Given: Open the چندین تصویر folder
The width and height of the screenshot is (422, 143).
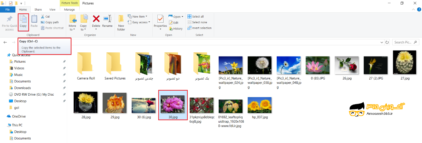Looking at the screenshot, I should click(144, 66).
